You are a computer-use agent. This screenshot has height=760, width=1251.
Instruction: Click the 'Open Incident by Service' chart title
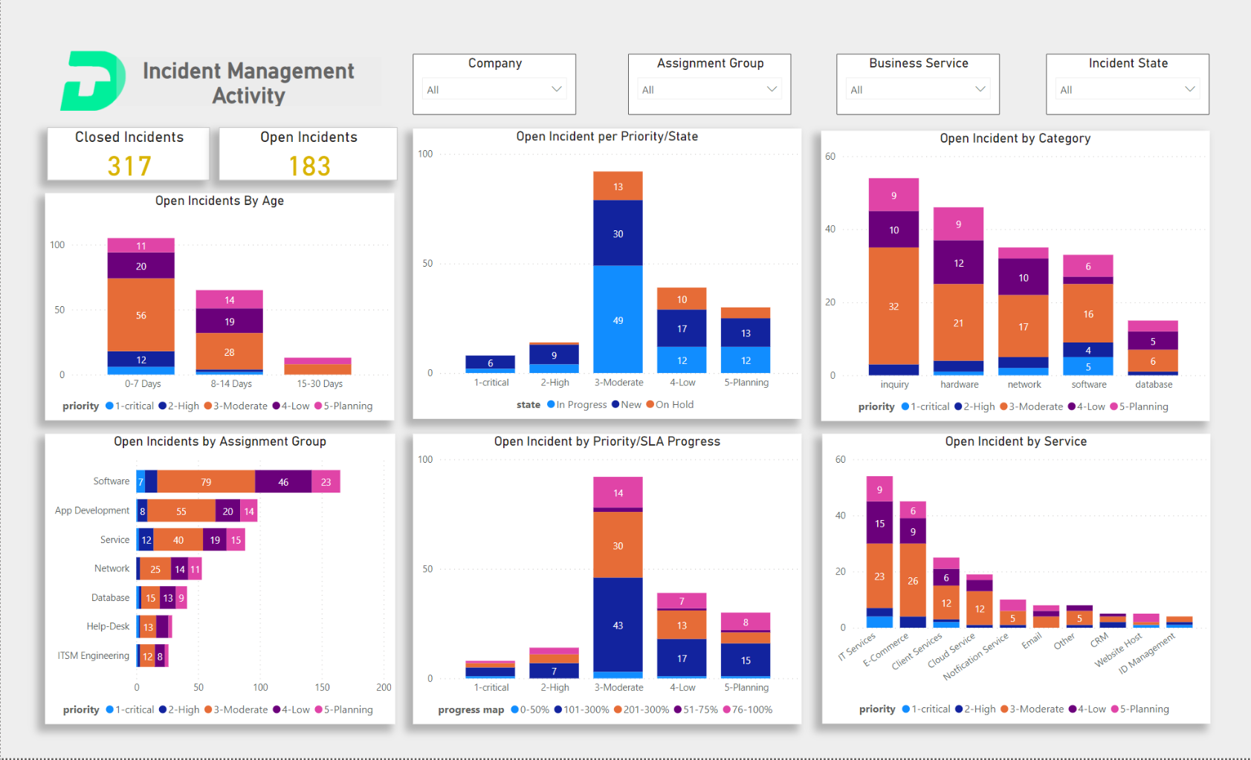click(1015, 441)
